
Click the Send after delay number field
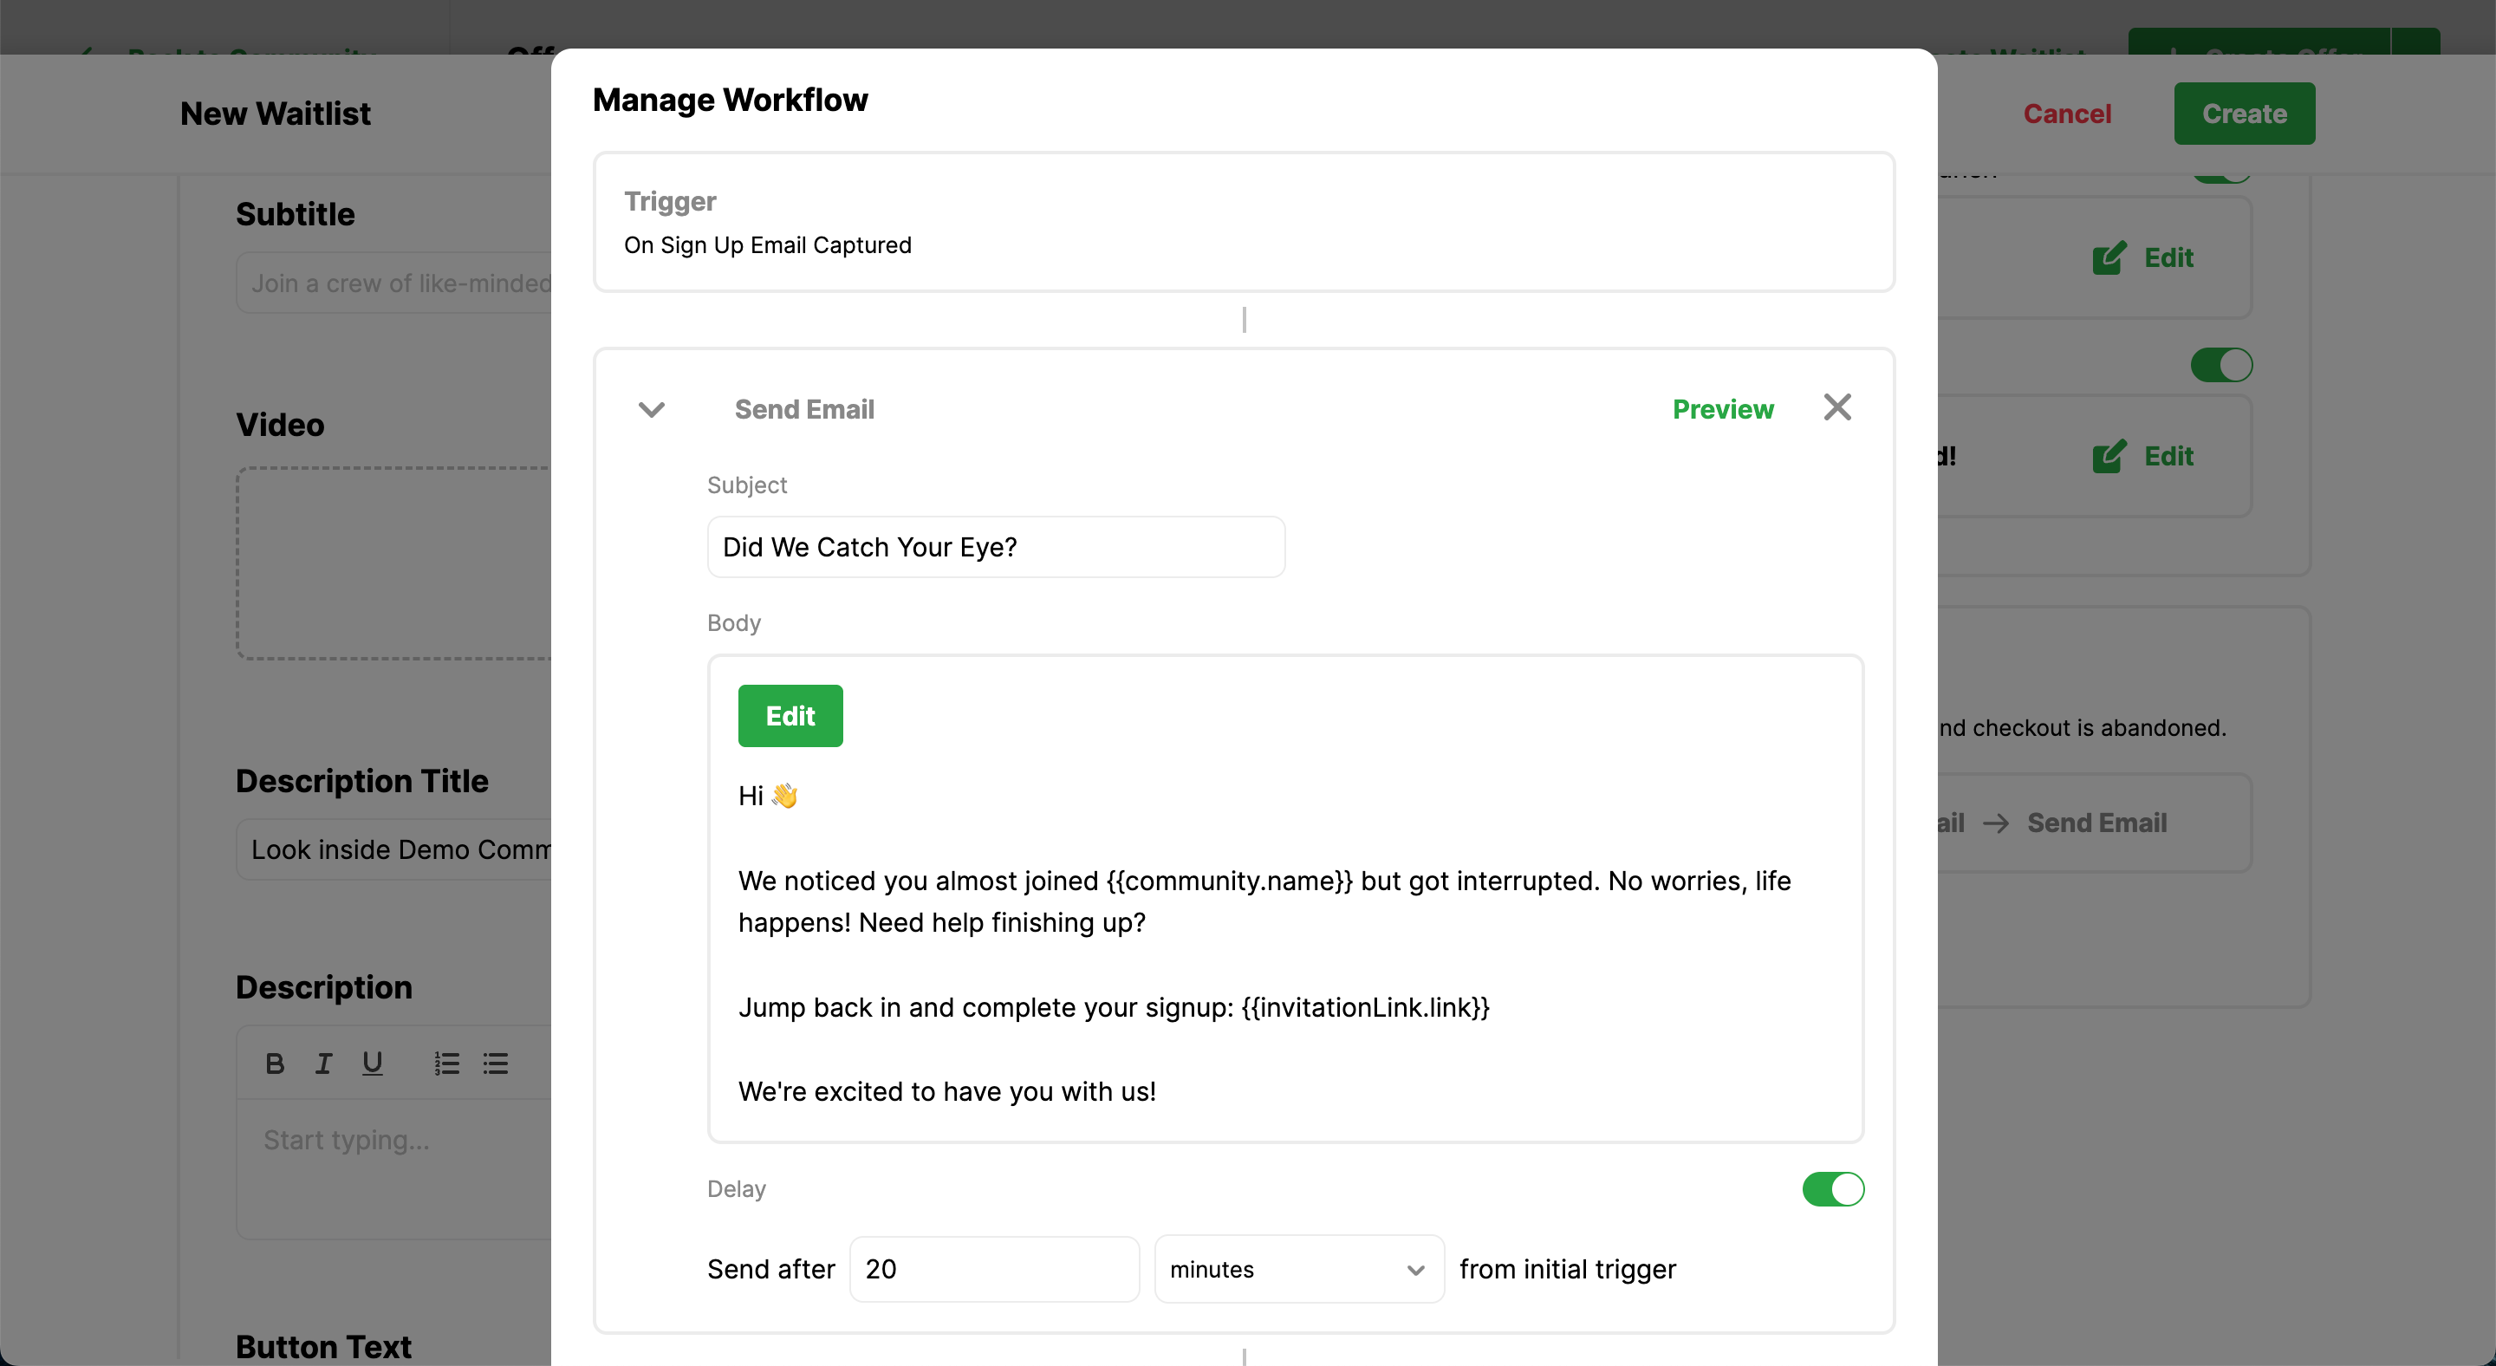pyautogui.click(x=993, y=1269)
